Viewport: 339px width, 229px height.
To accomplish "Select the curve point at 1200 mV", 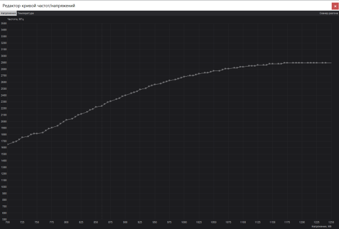I will pyautogui.click(x=301, y=63).
